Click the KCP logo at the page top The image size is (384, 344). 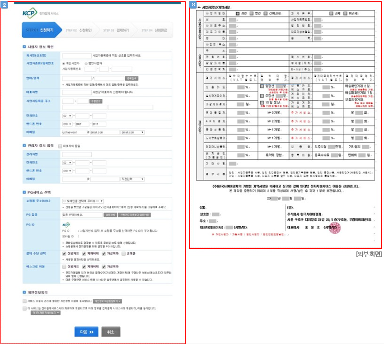click(x=30, y=13)
